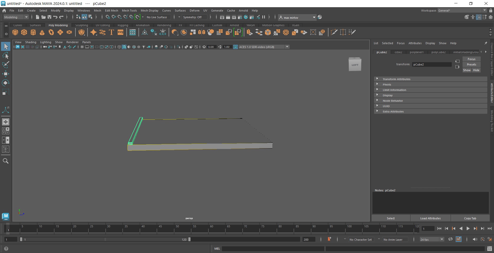Select the Move tool in toolbox
Image resolution: width=494 pixels, height=253 pixels.
5,74
